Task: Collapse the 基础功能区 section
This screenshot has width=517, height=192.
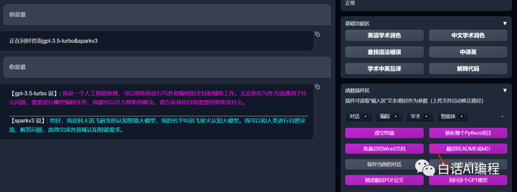Action: (505, 23)
